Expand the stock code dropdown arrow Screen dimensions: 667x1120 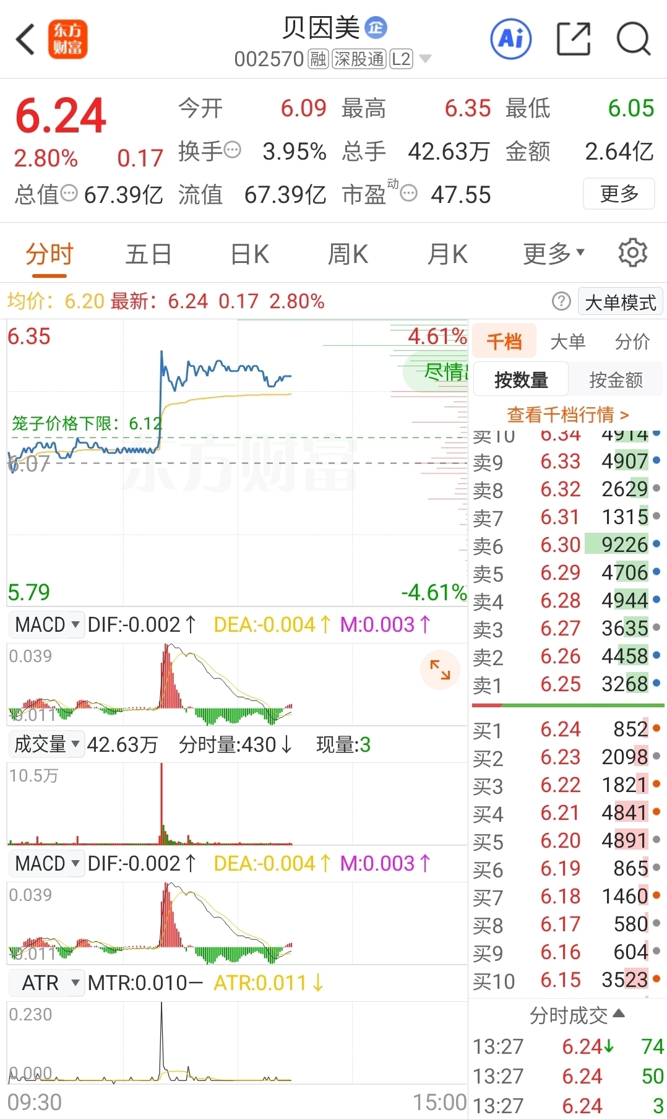coord(425,59)
